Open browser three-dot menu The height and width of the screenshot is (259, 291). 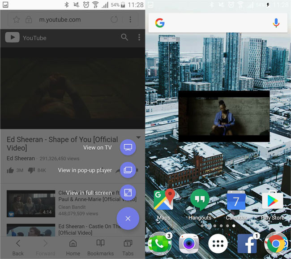130,19
